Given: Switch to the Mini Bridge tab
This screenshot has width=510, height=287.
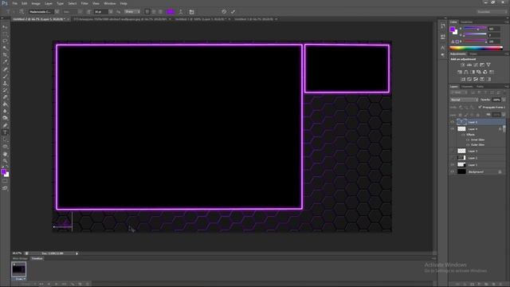Looking at the screenshot, I should (20, 258).
